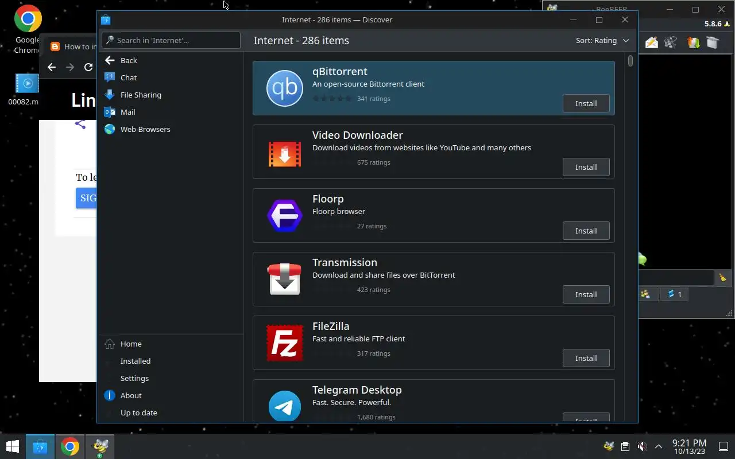Switch to BeeBEEP in the taskbar
Image resolution: width=735 pixels, height=459 pixels.
(100, 446)
